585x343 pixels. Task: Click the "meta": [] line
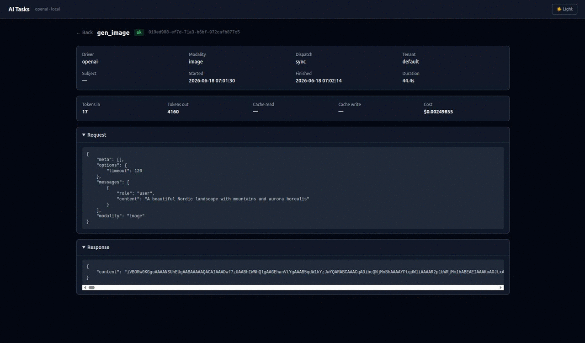(x=110, y=160)
